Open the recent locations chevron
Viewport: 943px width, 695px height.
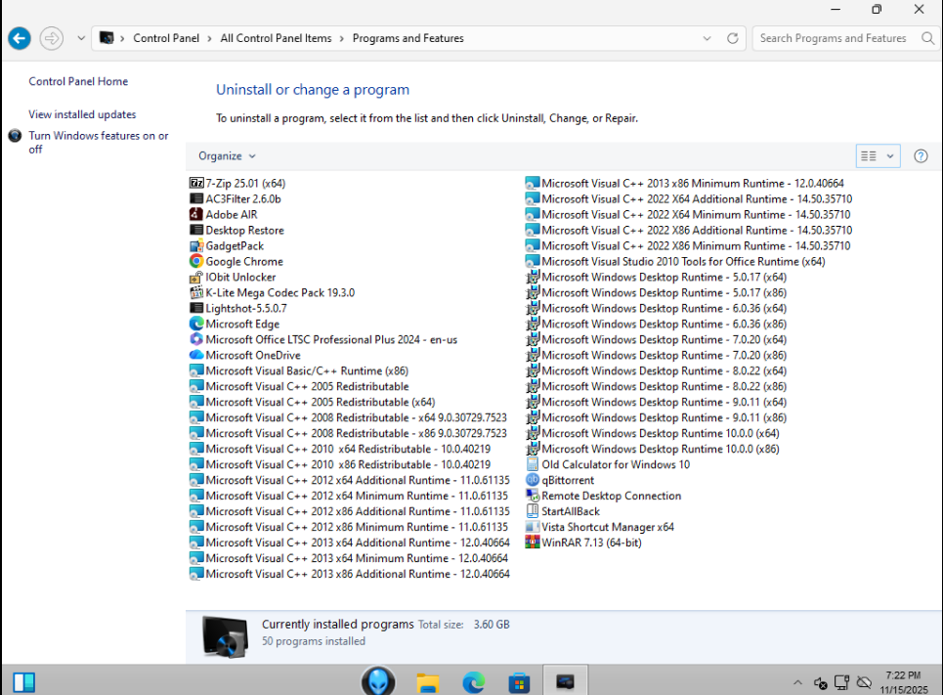tap(80, 38)
